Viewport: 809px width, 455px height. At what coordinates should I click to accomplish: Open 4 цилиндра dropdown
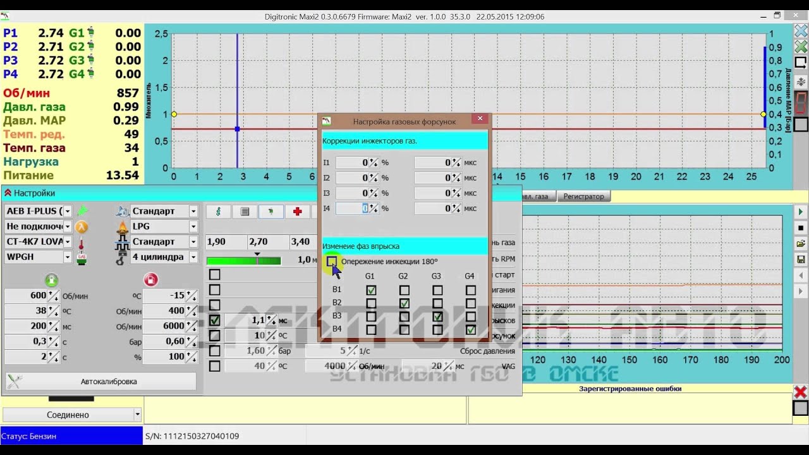193,257
